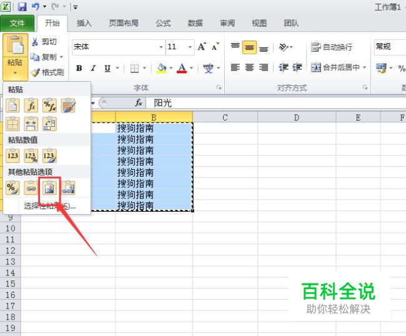Select column C header
406x336 pixels.
coord(225,117)
